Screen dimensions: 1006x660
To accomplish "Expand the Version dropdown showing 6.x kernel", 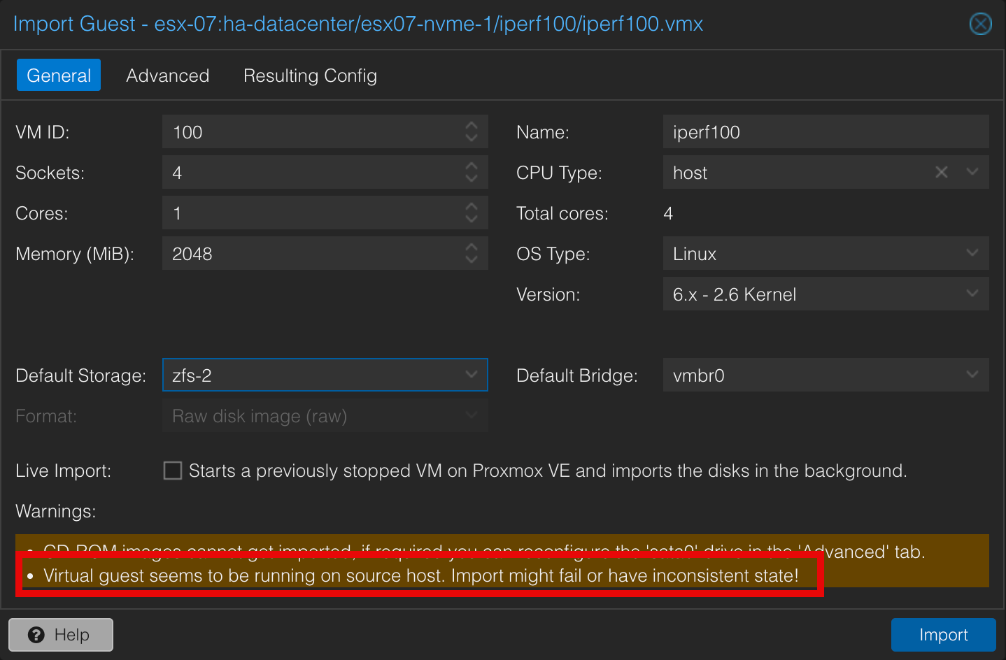I will [972, 294].
